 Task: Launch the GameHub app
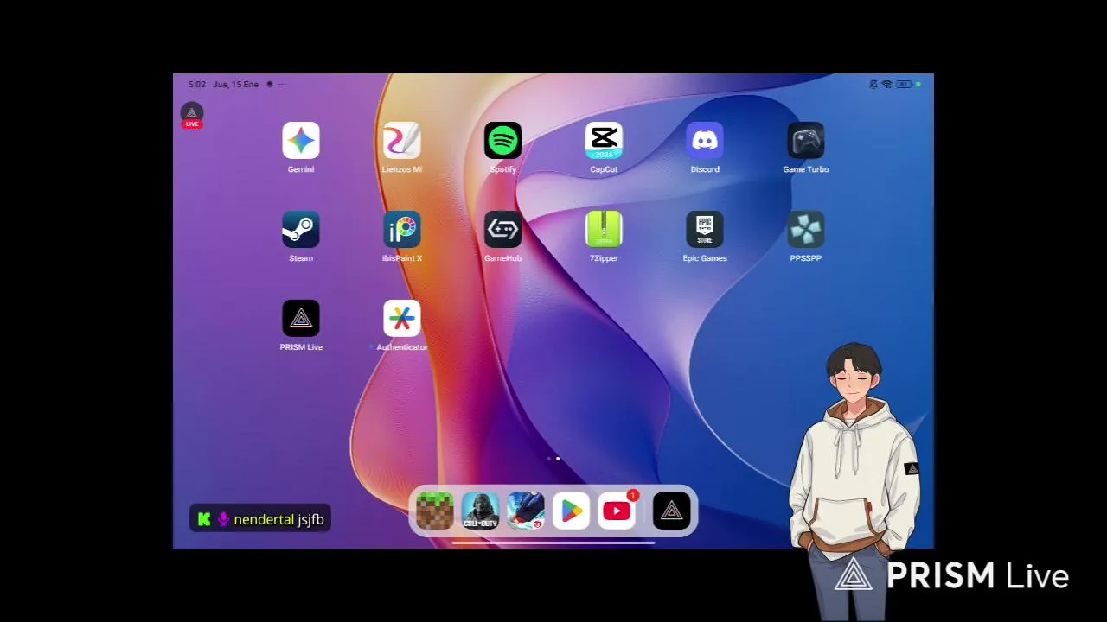tap(503, 230)
